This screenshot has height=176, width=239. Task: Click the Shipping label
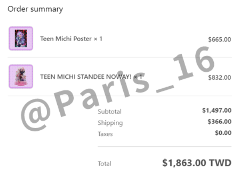(x=110, y=123)
